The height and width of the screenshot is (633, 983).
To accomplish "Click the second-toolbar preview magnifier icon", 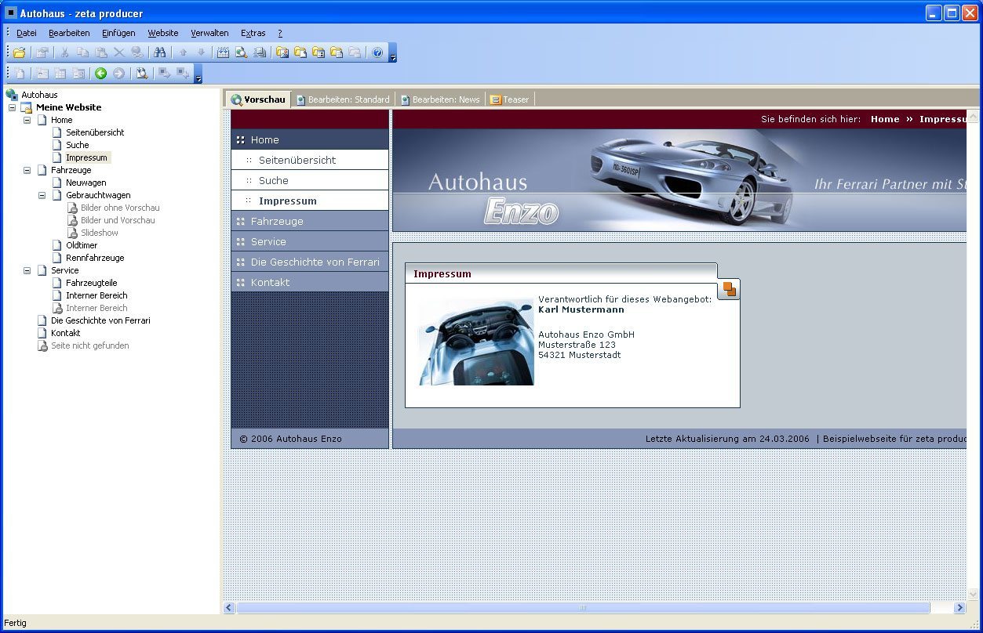I will 141,74.
